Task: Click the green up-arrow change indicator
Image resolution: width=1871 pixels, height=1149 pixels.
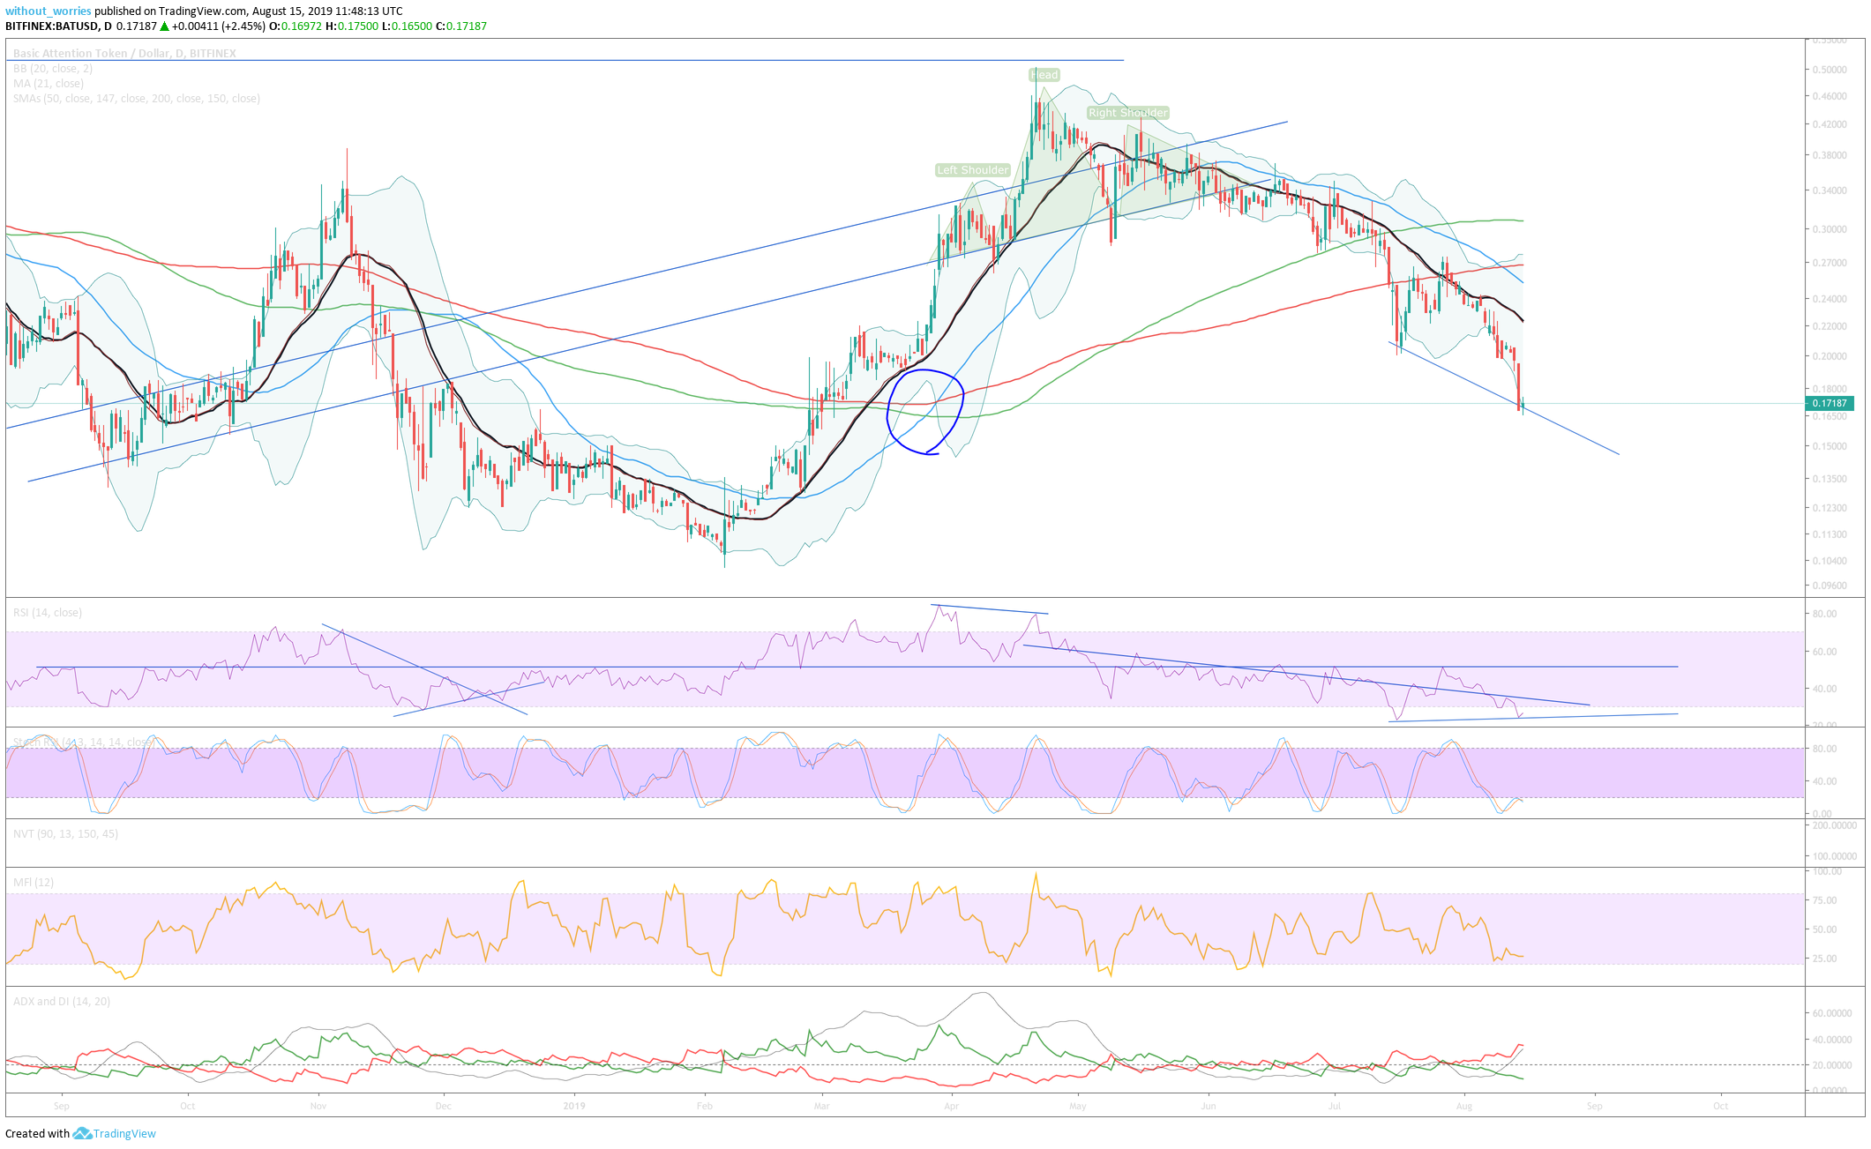Action: click(x=164, y=26)
